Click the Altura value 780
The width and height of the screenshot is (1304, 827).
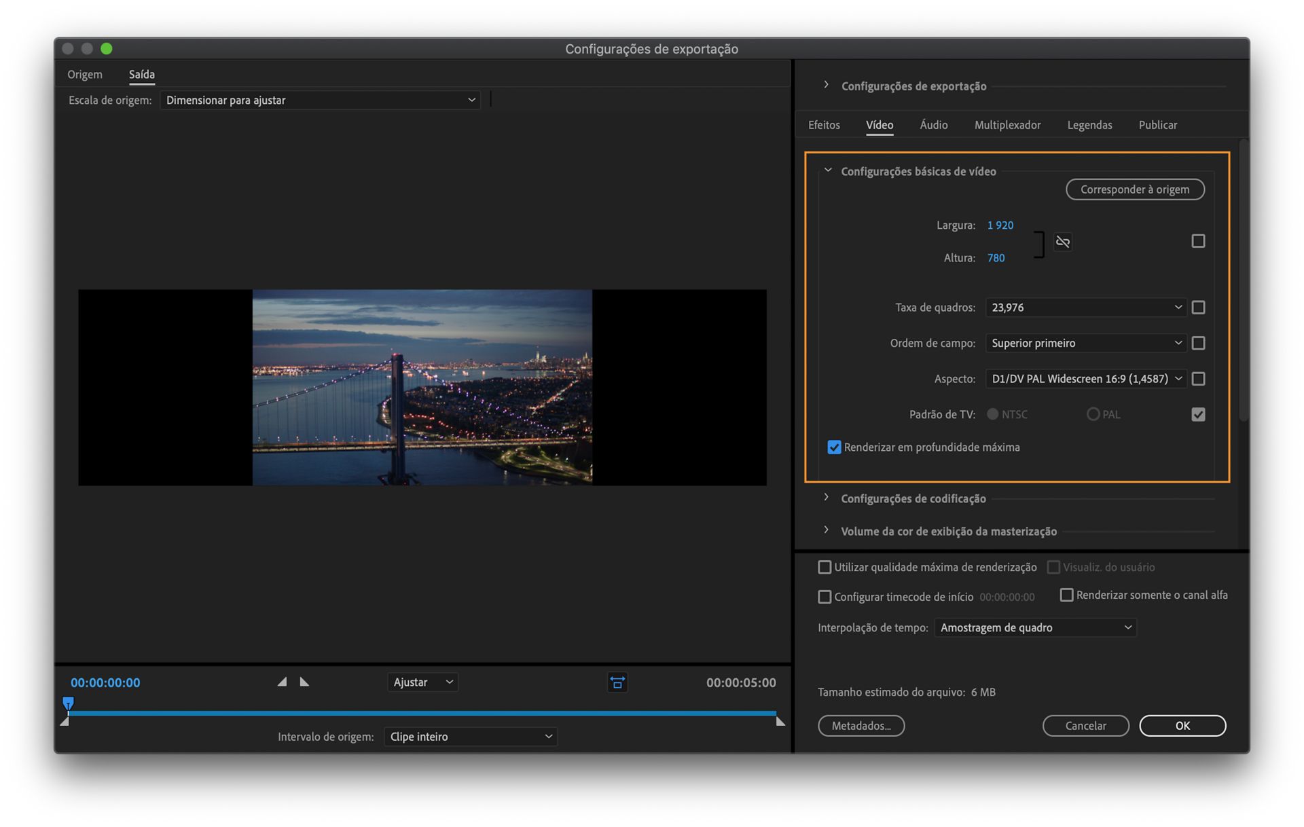pos(995,257)
